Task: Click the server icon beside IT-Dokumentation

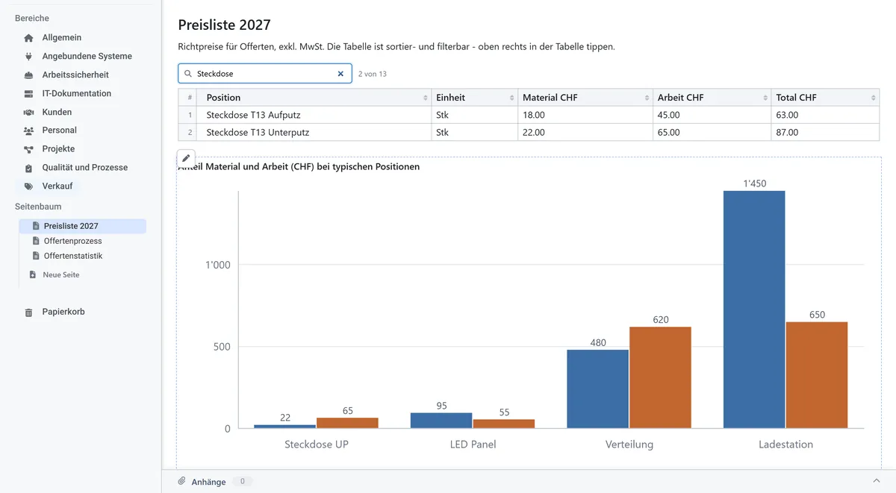Action: click(x=28, y=94)
